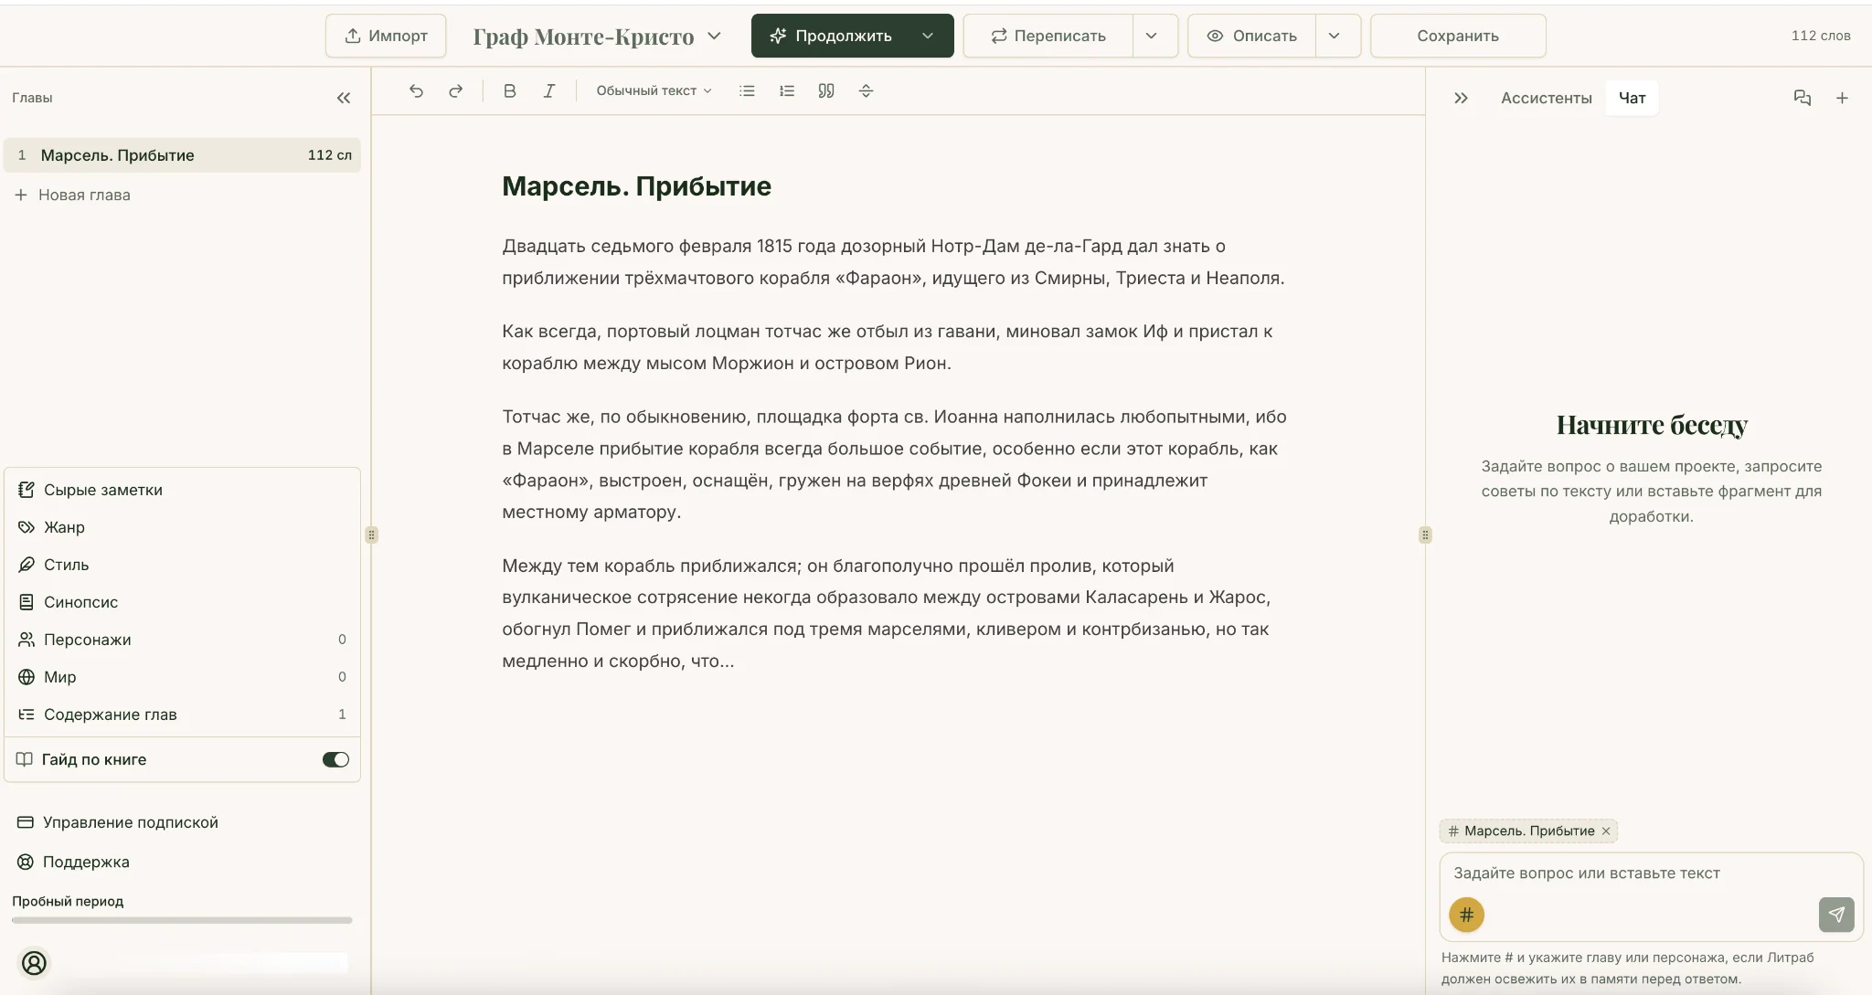This screenshot has width=1872, height=995.
Task: Insert a bulleted list
Action: pos(747,90)
